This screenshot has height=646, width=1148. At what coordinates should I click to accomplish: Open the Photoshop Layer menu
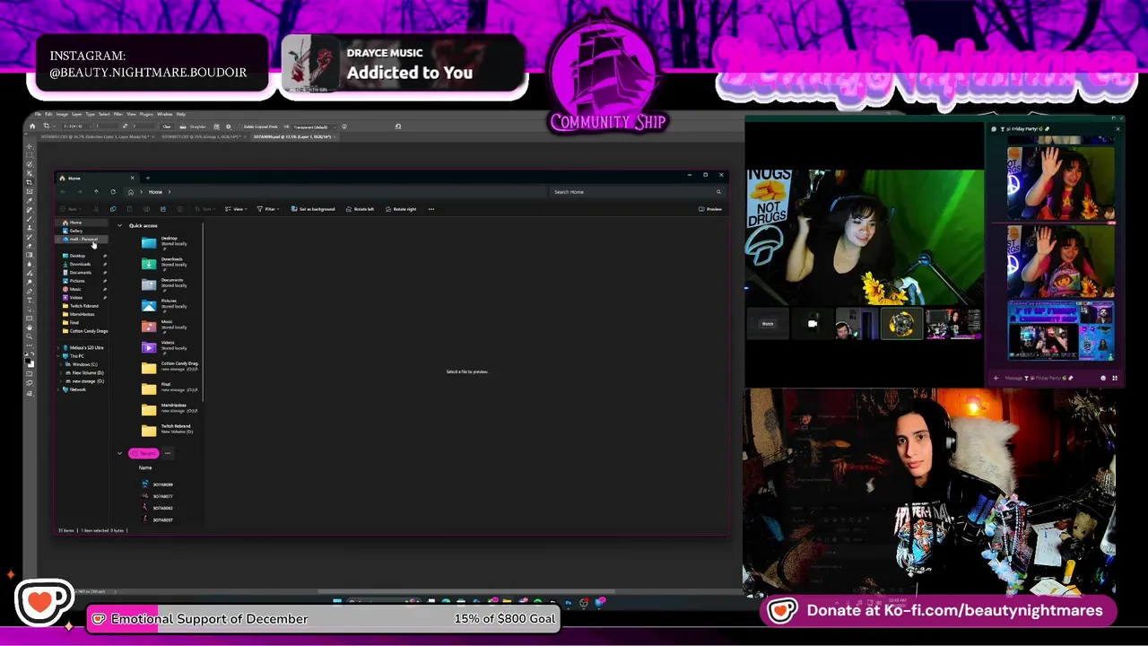click(77, 114)
